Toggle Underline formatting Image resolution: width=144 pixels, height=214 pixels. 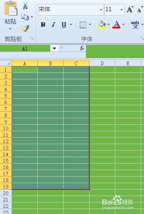(64, 25)
